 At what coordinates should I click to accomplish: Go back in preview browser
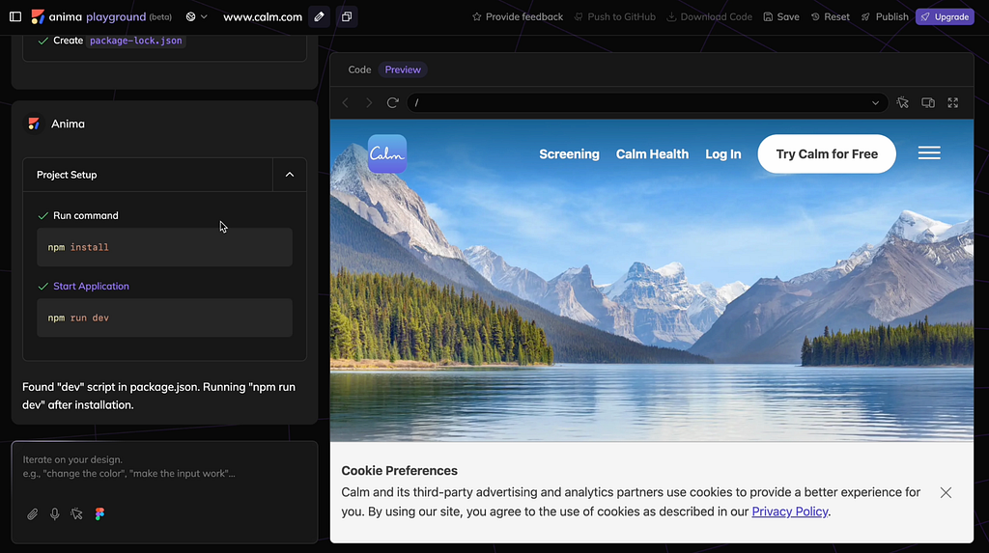pos(346,102)
